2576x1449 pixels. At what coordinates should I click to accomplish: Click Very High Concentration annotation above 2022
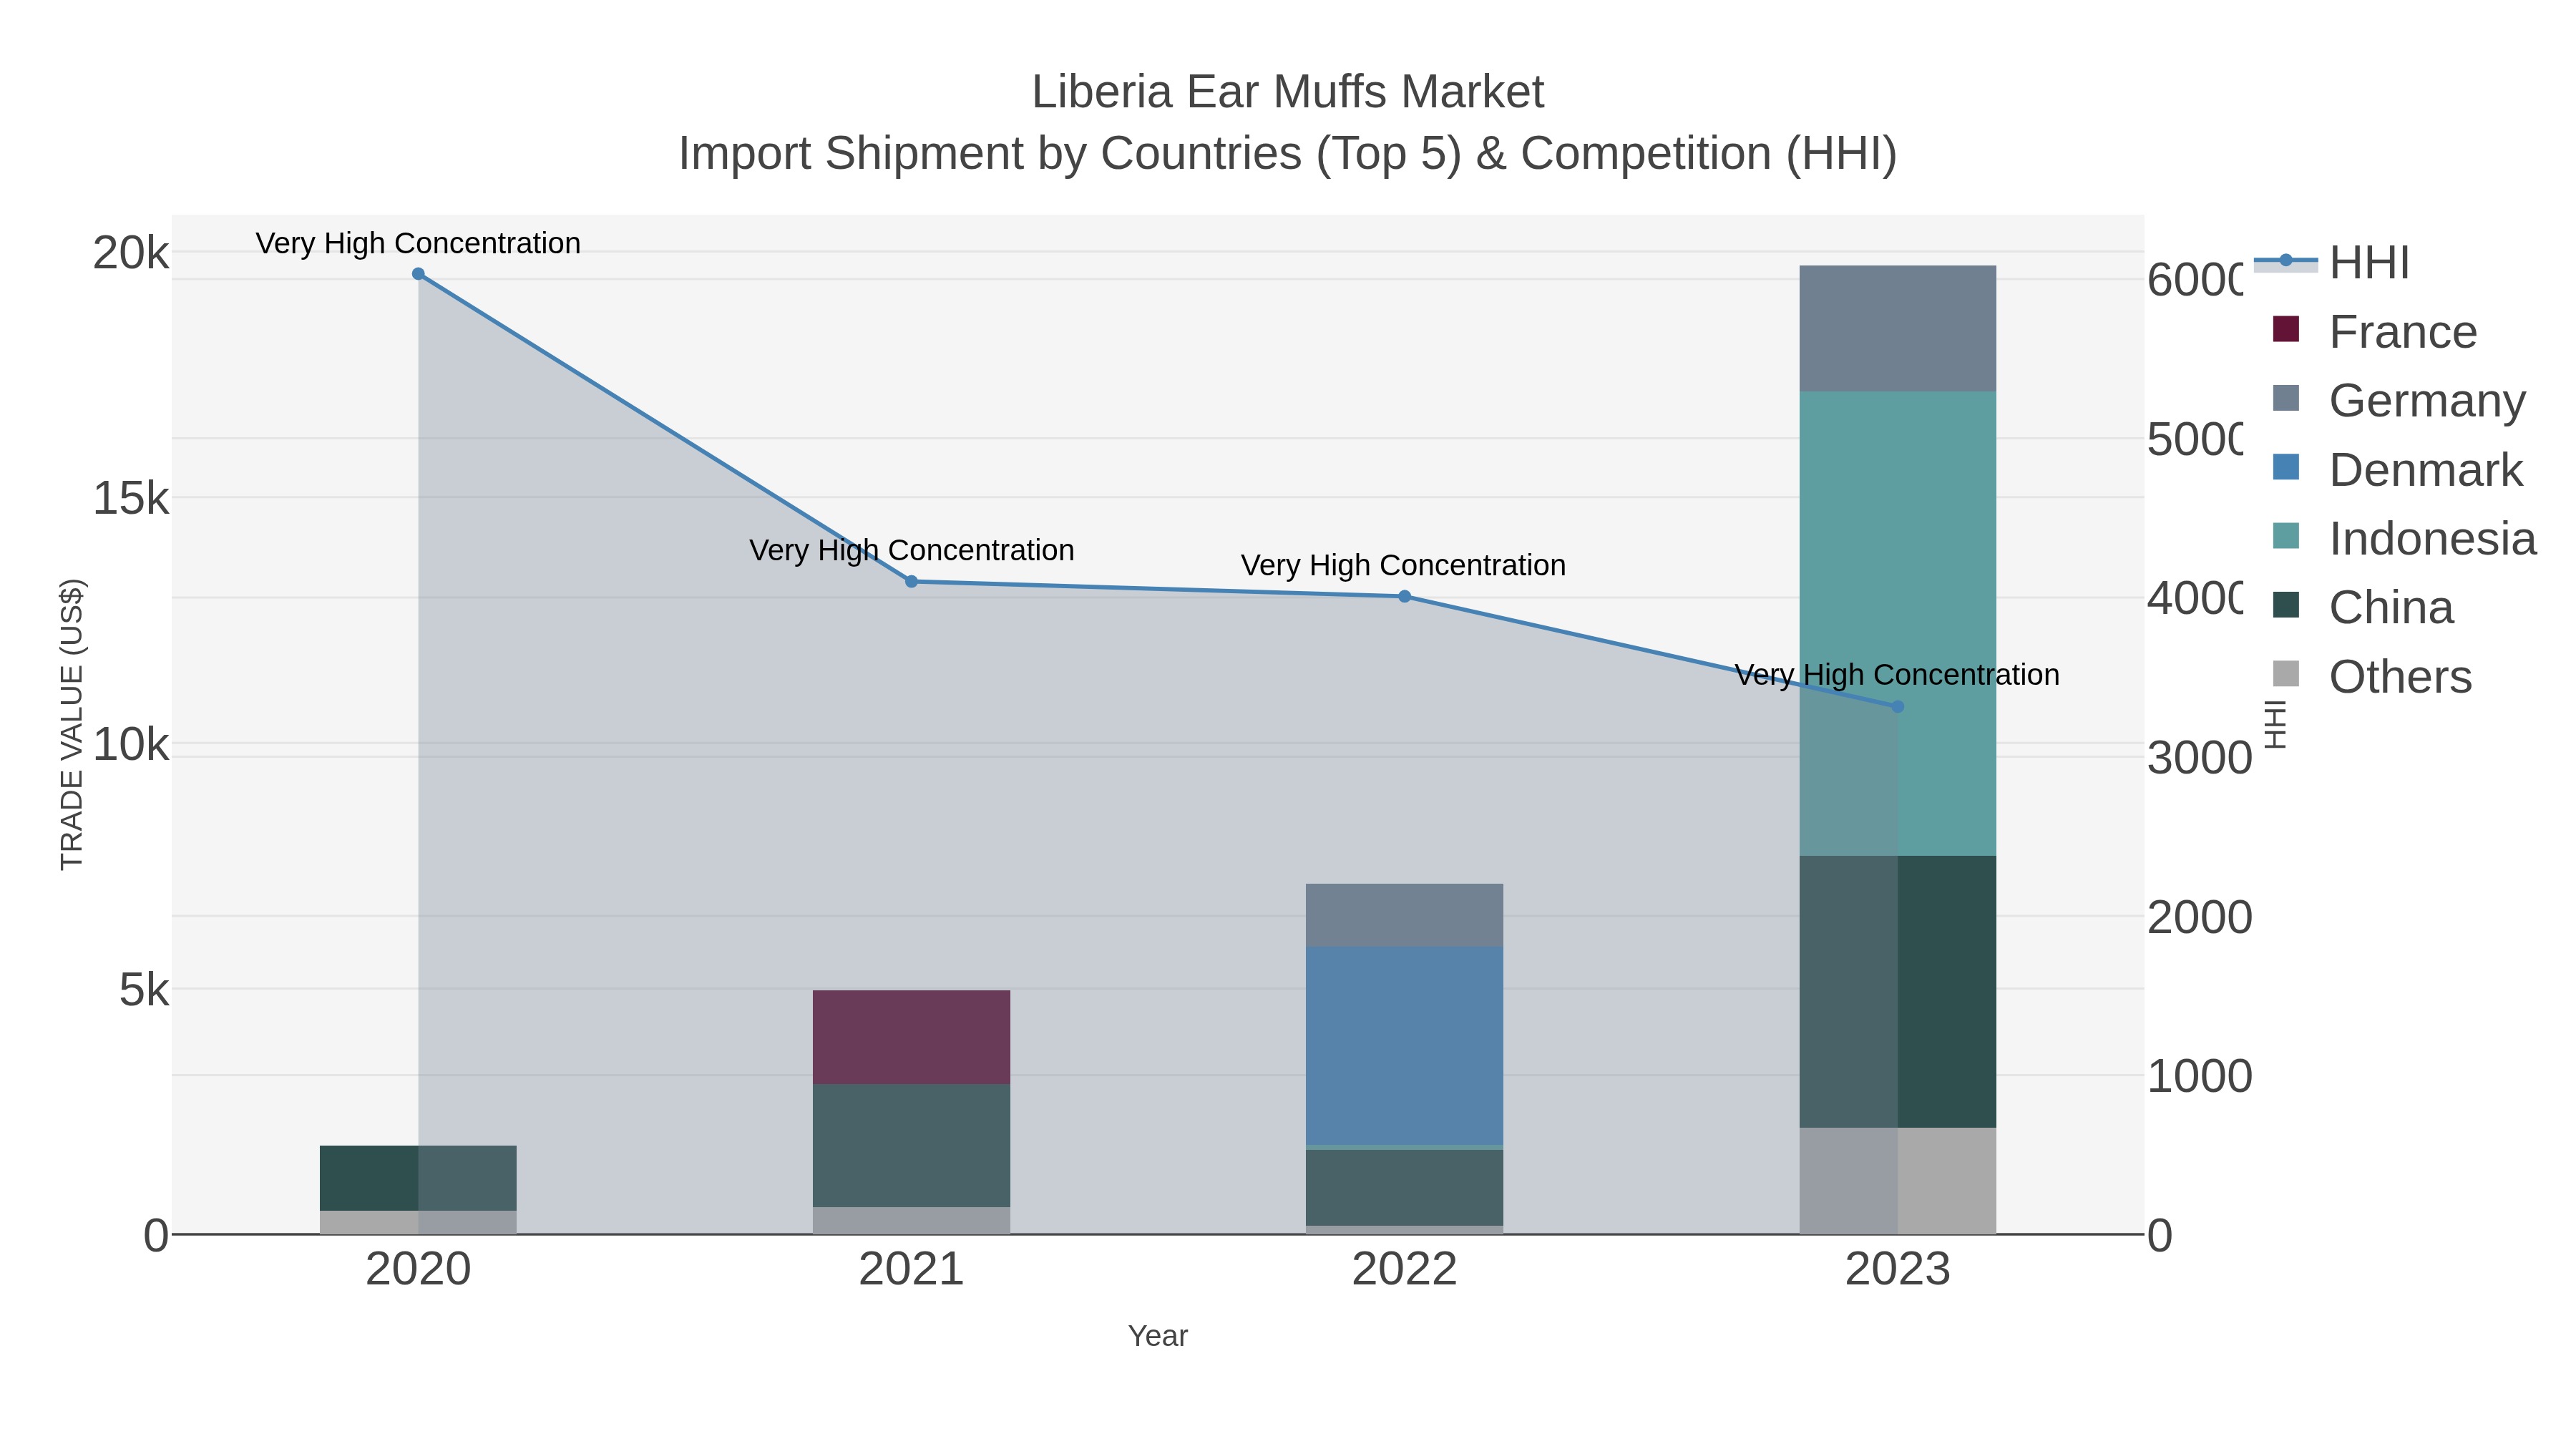(x=1404, y=565)
